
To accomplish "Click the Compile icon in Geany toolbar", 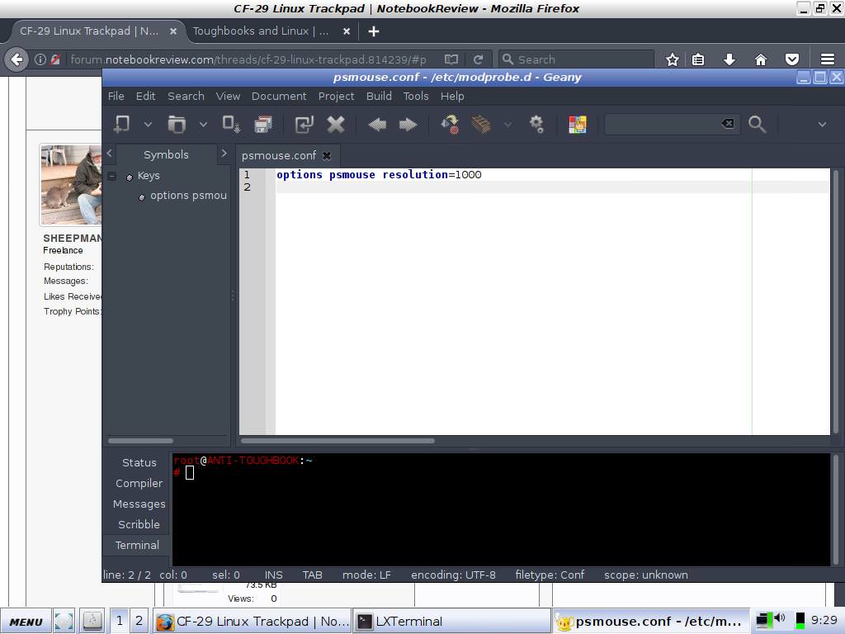I will [450, 125].
